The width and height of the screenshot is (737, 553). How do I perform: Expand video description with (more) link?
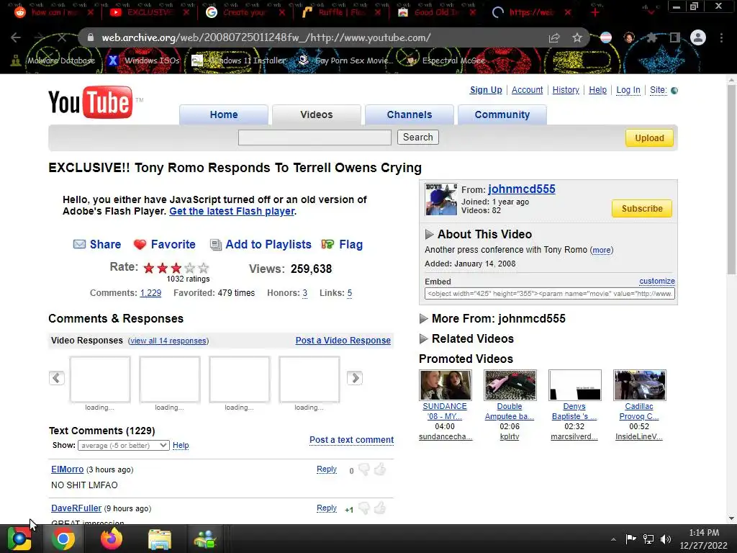(602, 250)
